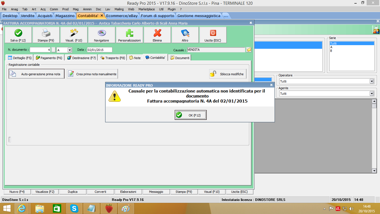This screenshot has width=380, height=214.
Task: Open the Ammin menu
Action: click(87, 9)
